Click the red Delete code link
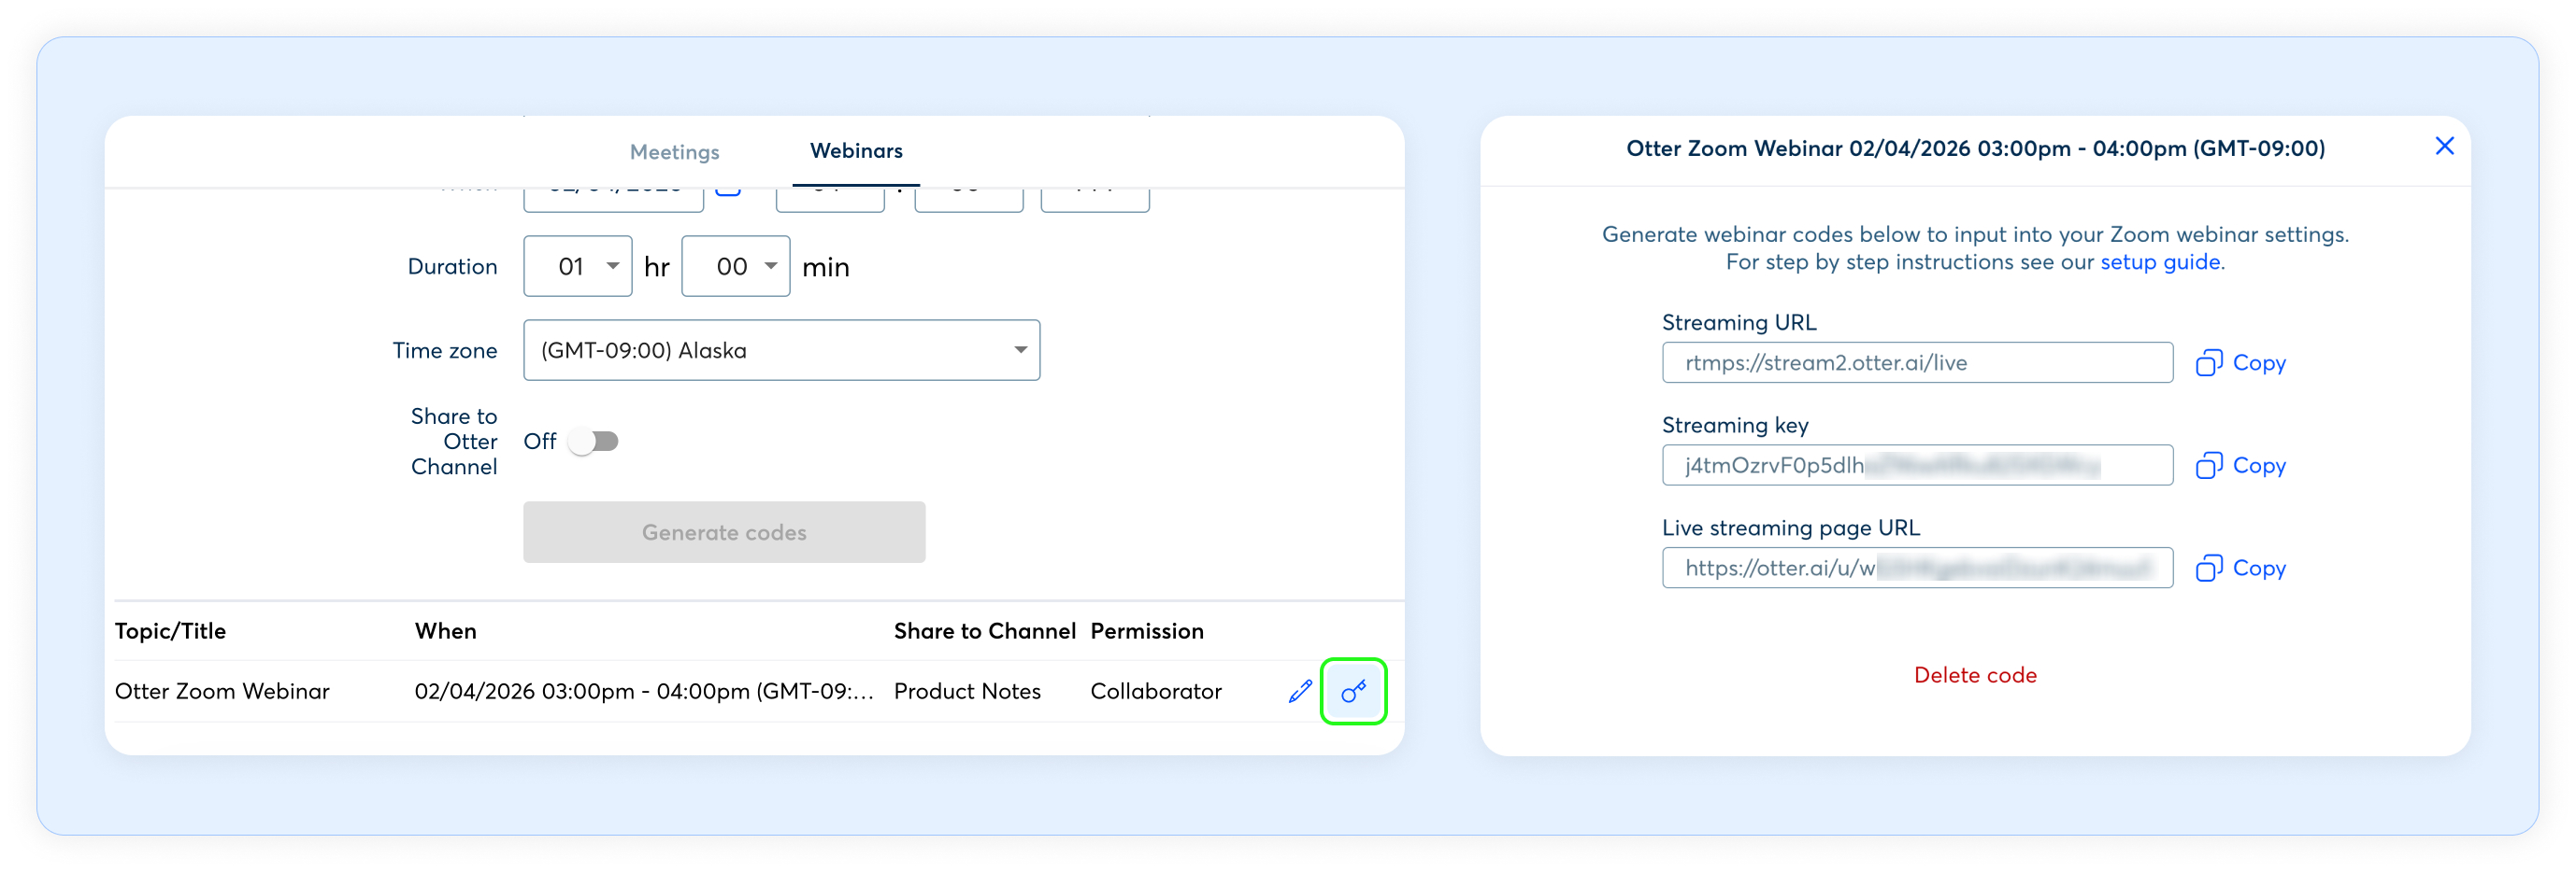This screenshot has height=872, width=2576. pyautogui.click(x=1974, y=675)
